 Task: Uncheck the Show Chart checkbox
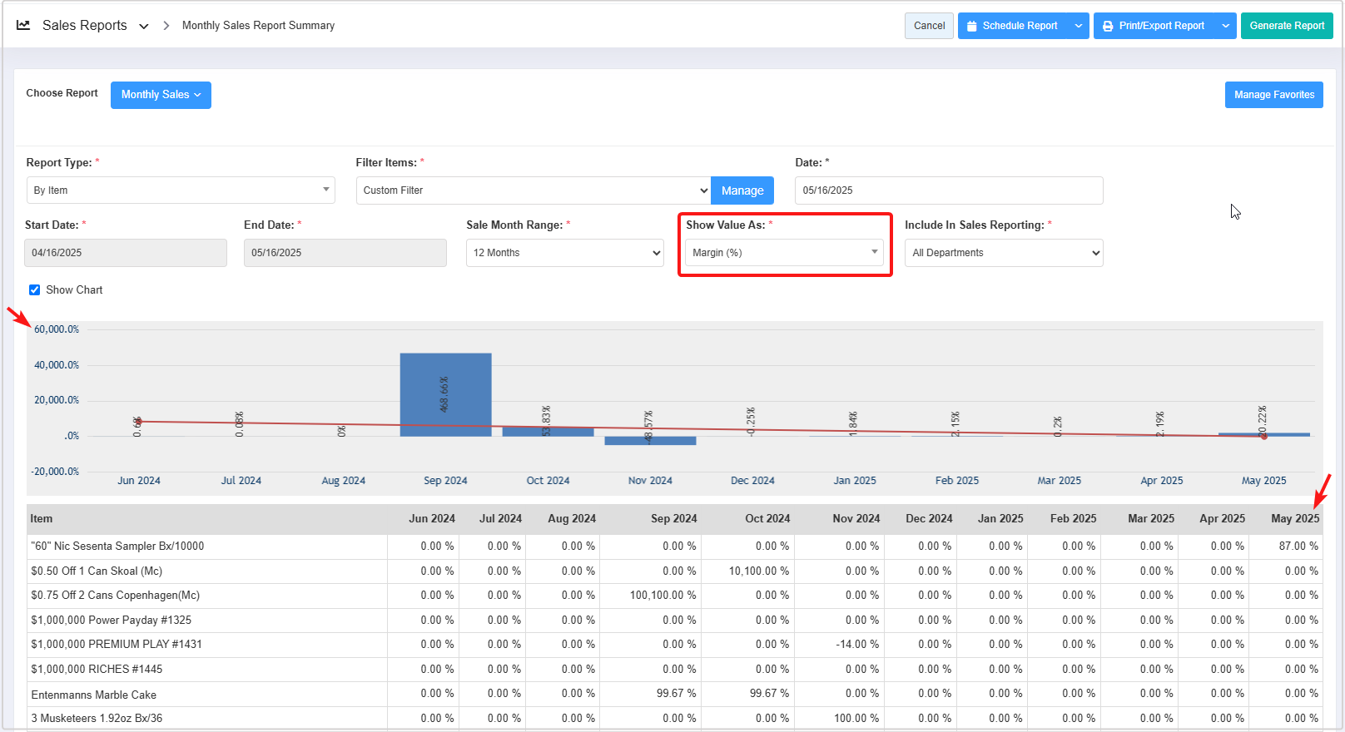pyautogui.click(x=35, y=290)
